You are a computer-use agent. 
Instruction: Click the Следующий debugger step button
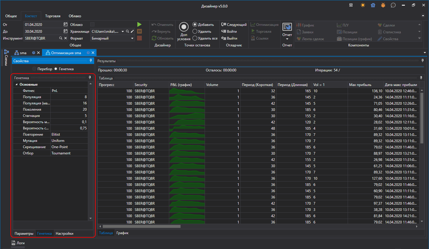click(x=234, y=25)
